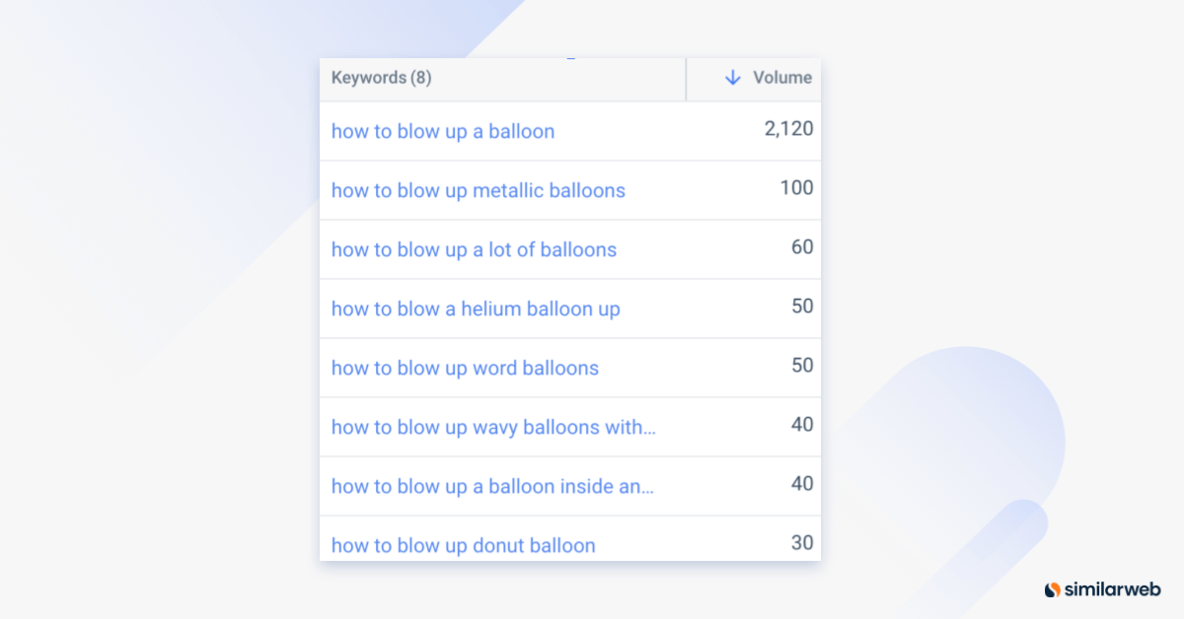Click the 'Volume' column header label
This screenshot has height=619, width=1184.
pyautogui.click(x=784, y=78)
